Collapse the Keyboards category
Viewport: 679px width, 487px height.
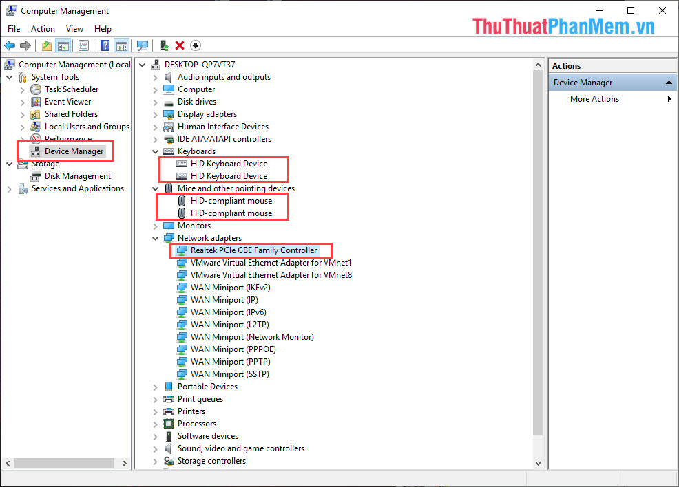pos(155,151)
